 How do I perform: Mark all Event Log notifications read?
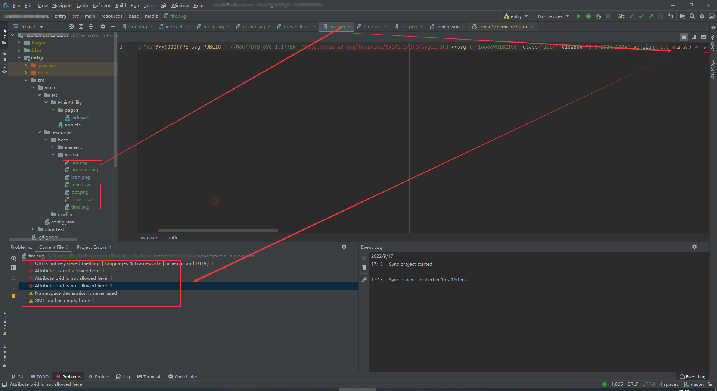pos(364,257)
